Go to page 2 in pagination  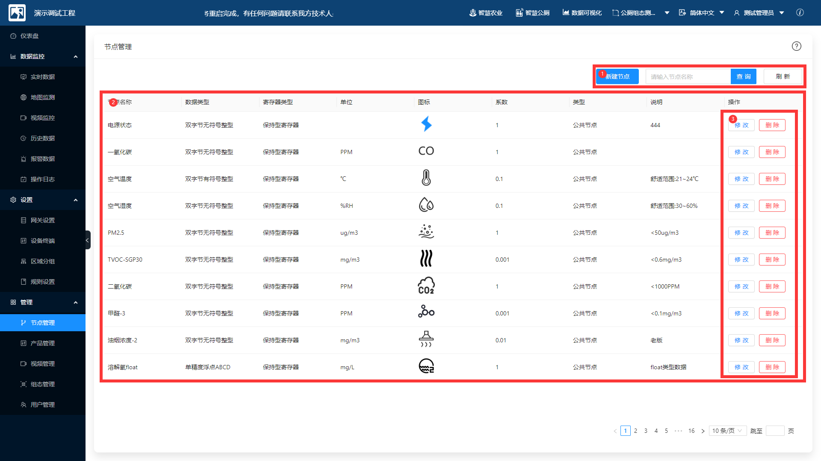click(x=635, y=431)
